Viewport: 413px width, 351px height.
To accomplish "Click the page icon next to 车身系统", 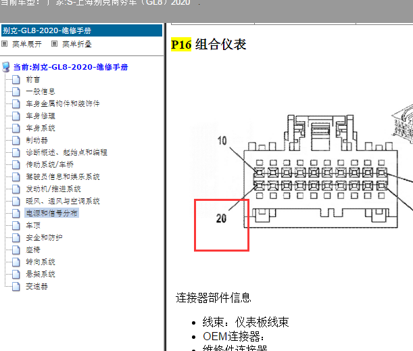I will click(16, 128).
